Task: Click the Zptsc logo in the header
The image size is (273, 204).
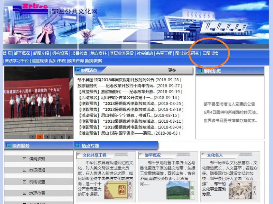Action: (30, 9)
